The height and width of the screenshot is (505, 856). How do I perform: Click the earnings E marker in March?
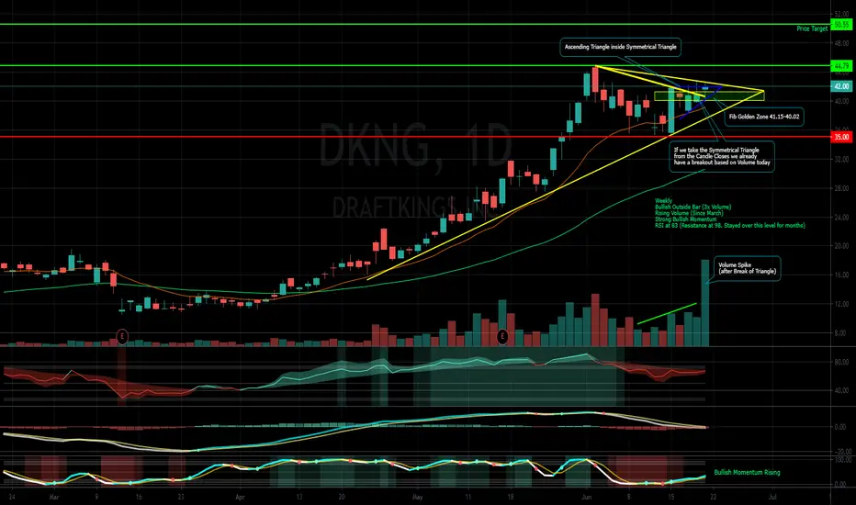tap(122, 336)
